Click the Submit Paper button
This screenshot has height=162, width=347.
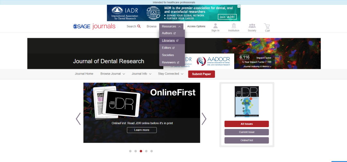click(201, 74)
